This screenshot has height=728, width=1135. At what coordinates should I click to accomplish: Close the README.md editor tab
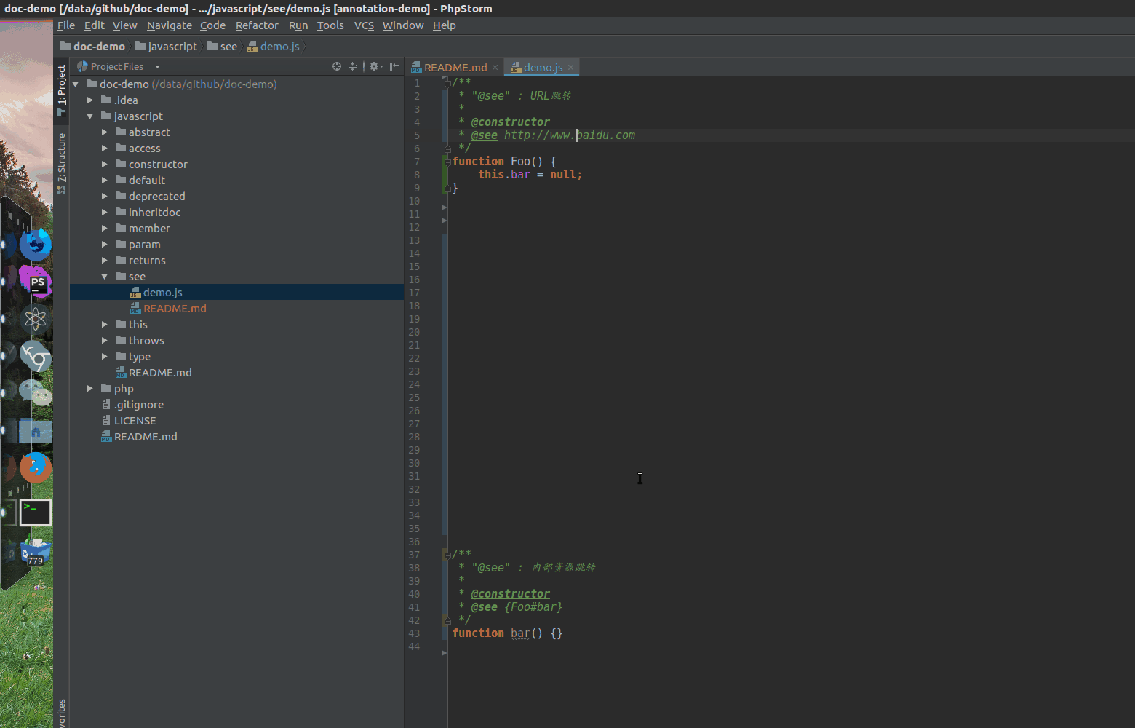coord(495,67)
